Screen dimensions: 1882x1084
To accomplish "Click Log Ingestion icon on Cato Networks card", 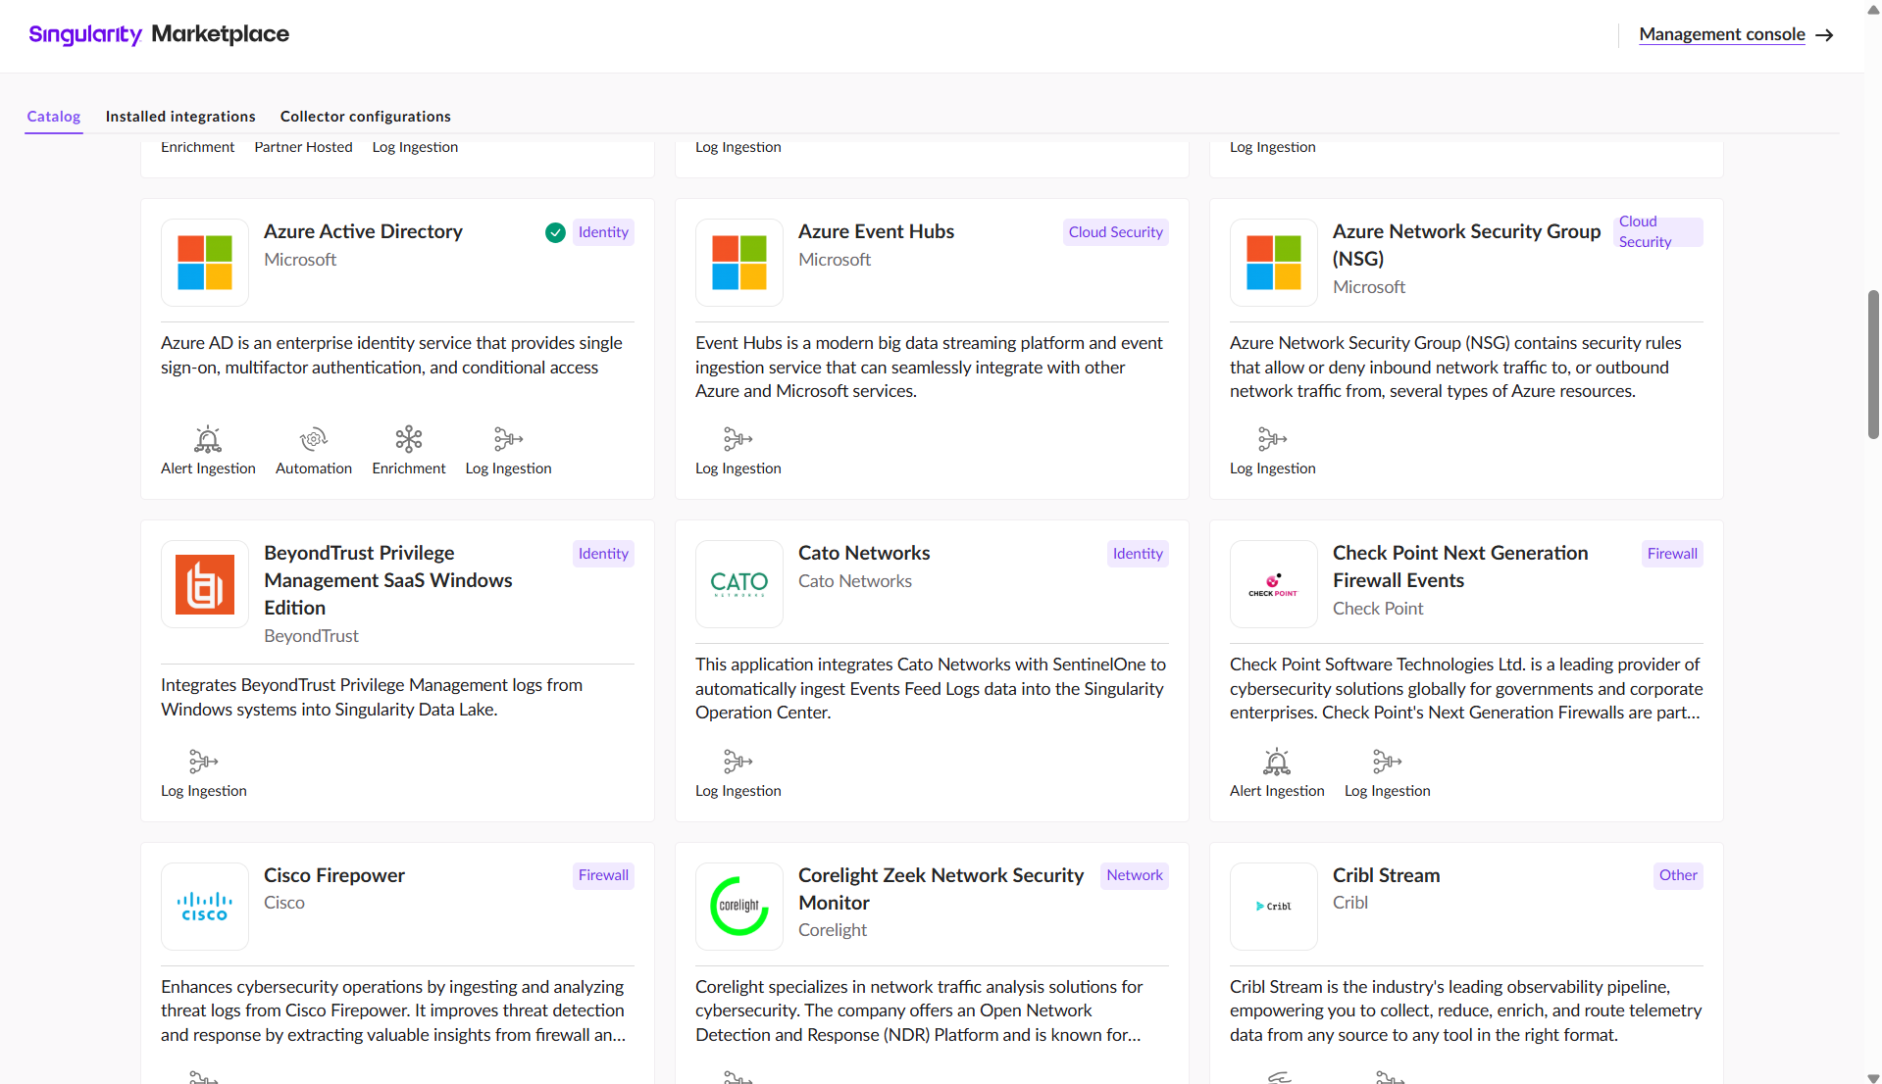I will pos(738,761).
